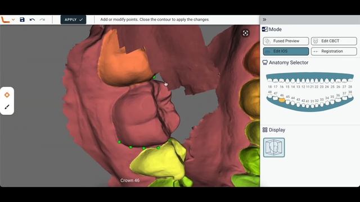Open Registration mode

[x=334, y=51]
